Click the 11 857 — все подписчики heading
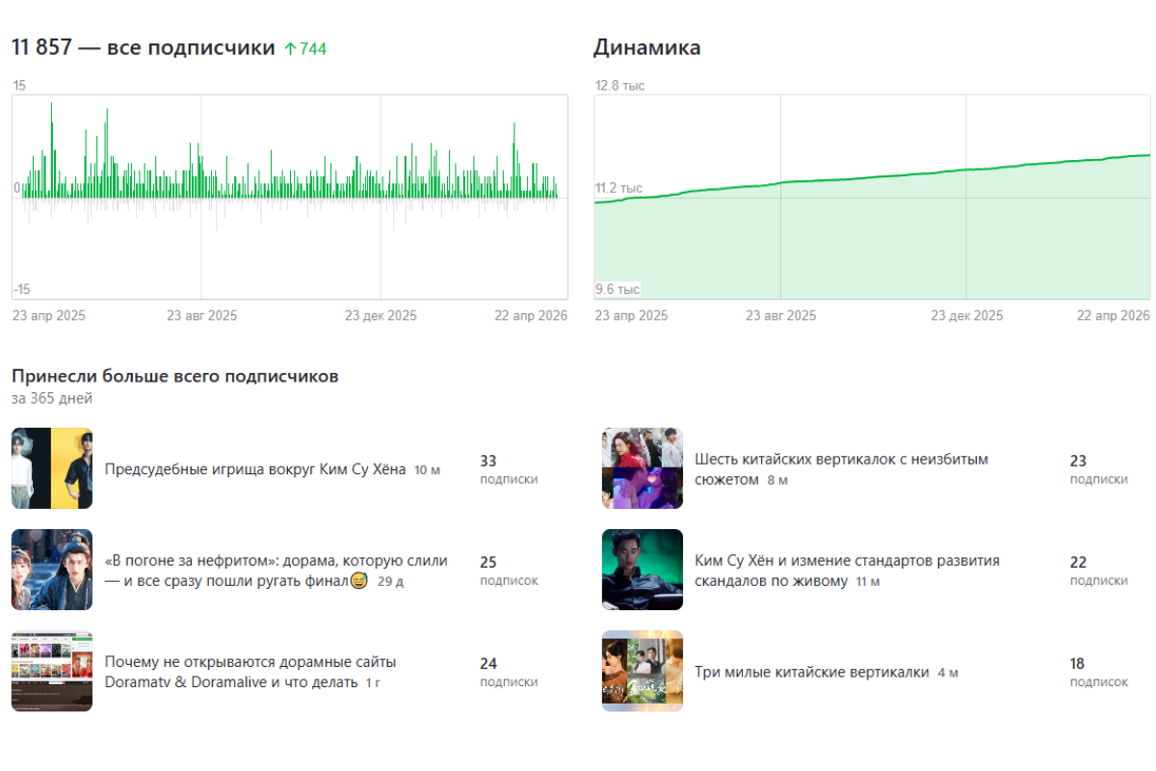Viewport: 1156px width, 771px height. coord(143,47)
